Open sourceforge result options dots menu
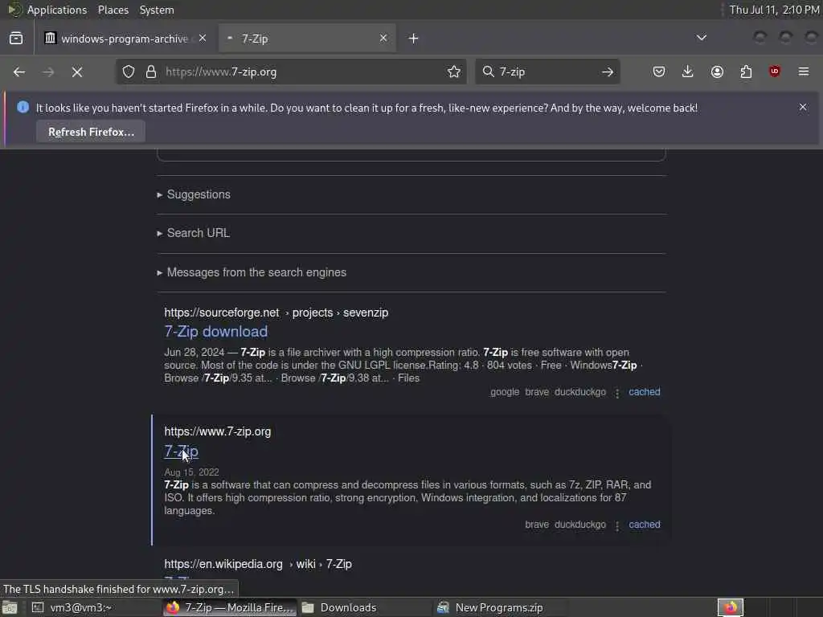This screenshot has height=617, width=823. point(617,392)
